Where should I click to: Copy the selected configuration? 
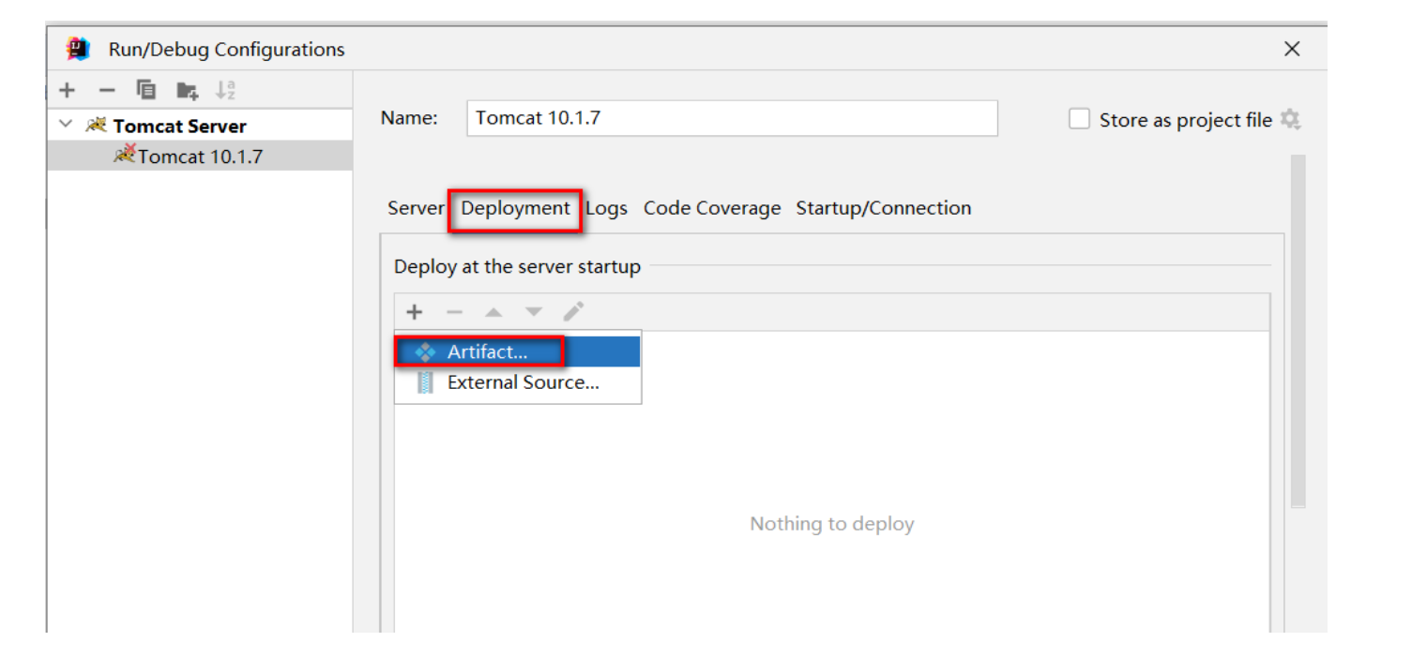pos(146,90)
